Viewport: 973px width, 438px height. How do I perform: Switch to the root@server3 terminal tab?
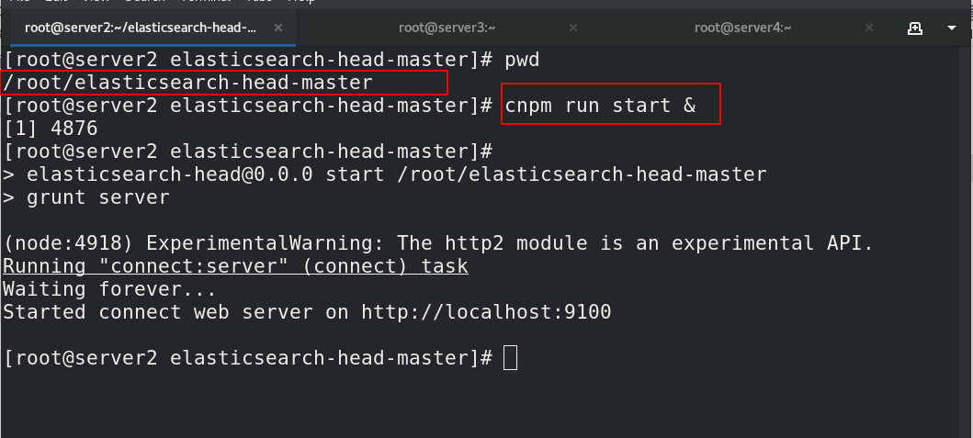click(x=447, y=28)
